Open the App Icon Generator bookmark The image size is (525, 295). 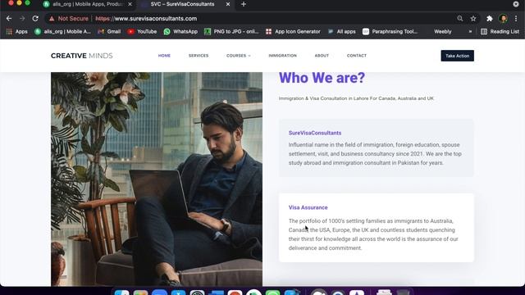293,31
